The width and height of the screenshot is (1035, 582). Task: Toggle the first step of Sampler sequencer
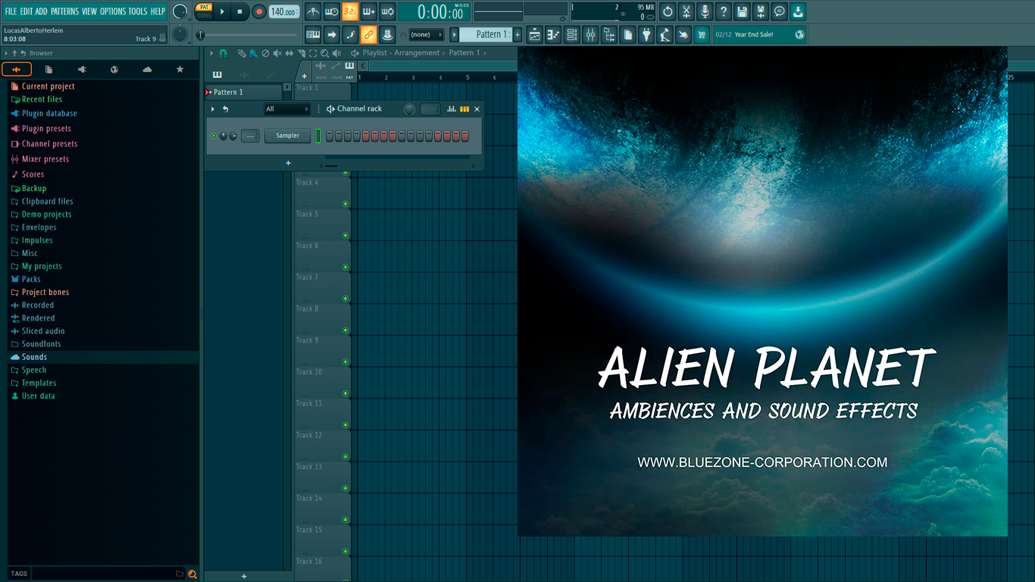pyautogui.click(x=330, y=136)
